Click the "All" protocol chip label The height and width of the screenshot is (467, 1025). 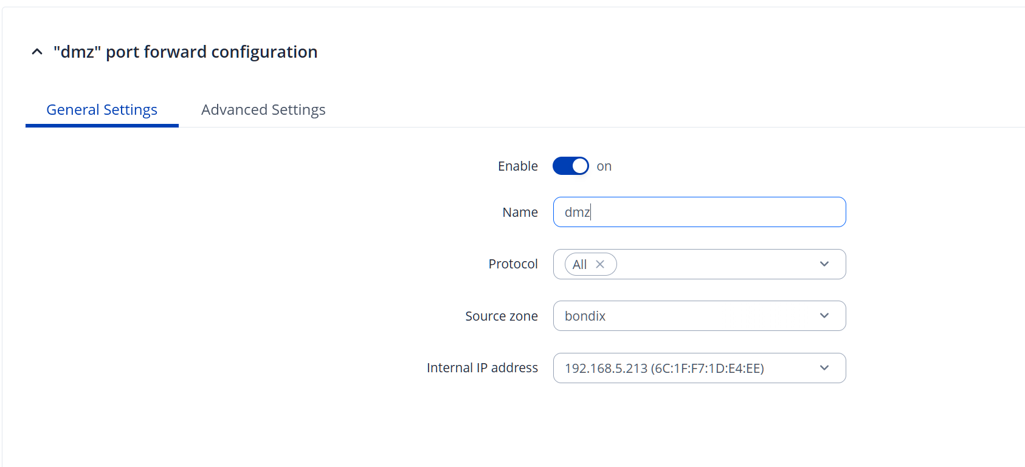[579, 265]
